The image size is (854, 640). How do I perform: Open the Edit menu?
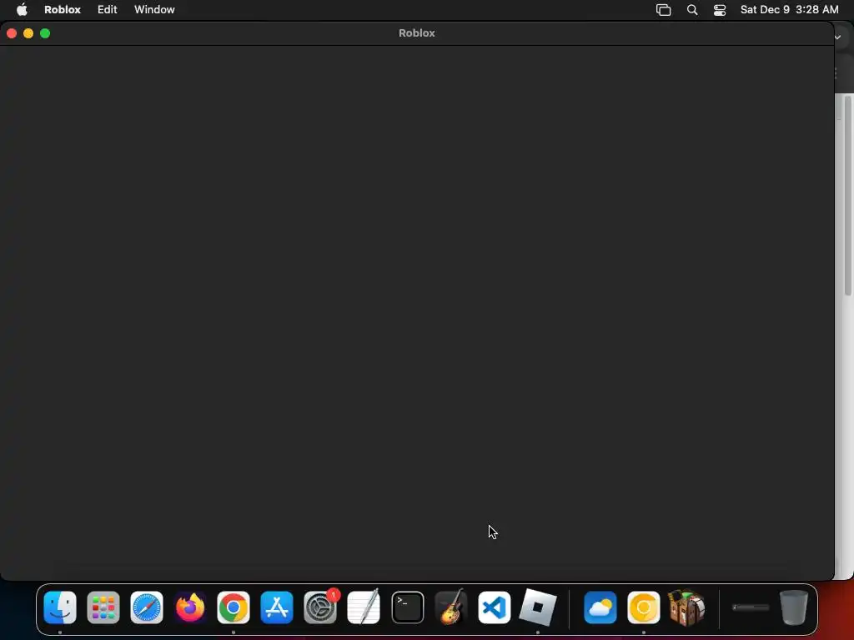(108, 9)
